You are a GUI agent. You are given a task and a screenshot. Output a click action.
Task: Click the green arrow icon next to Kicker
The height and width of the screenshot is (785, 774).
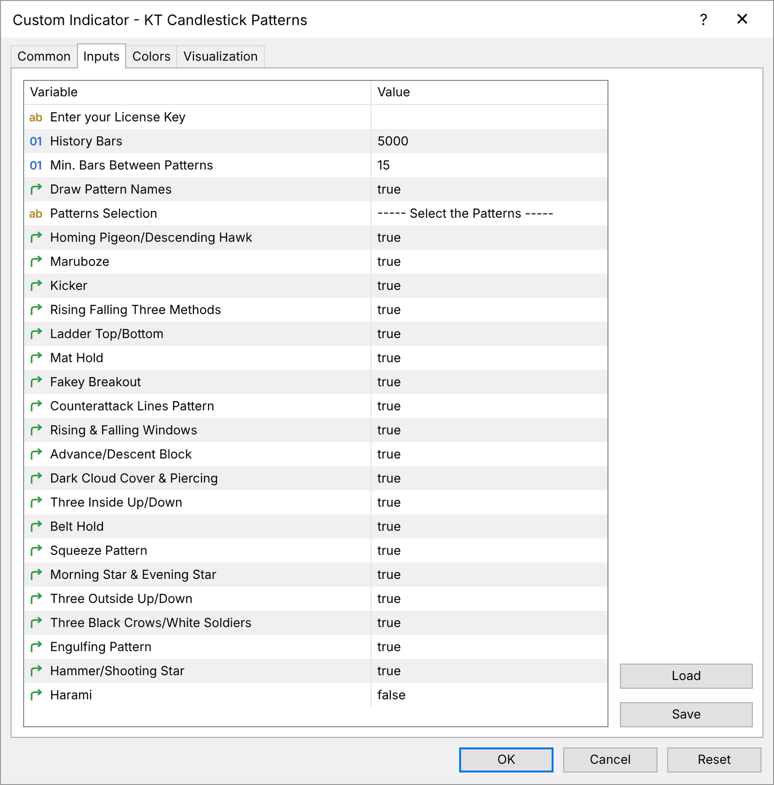(x=36, y=286)
